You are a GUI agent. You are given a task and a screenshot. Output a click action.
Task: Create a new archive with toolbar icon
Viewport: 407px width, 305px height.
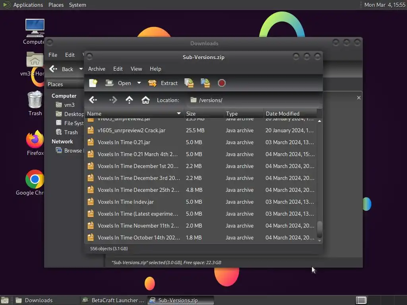coord(93,83)
